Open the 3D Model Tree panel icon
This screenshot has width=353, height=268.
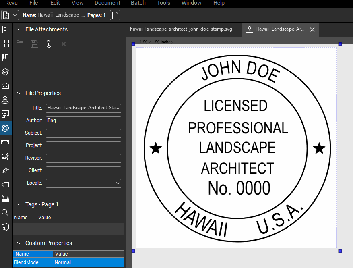[x=5, y=227]
